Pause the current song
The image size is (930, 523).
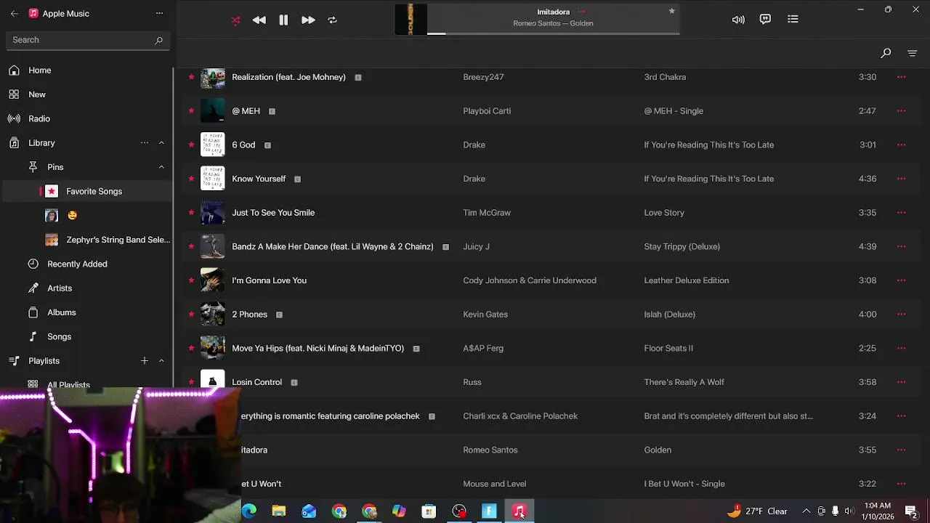[283, 20]
